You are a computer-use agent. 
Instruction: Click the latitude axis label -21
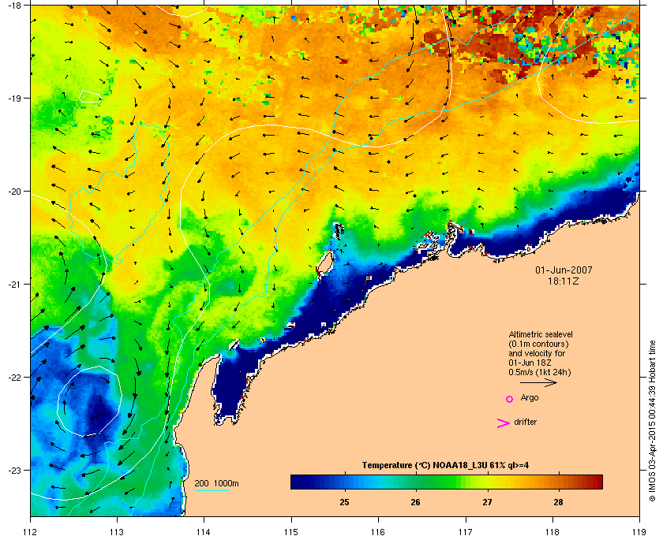14,284
